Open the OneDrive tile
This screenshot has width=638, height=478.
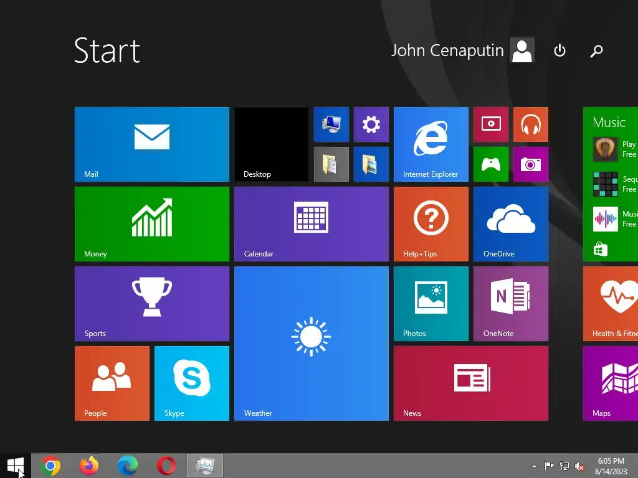pos(511,224)
